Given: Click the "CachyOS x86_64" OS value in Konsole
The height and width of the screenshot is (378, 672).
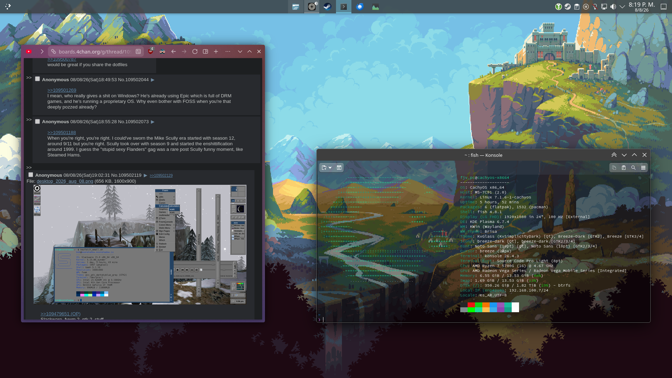Looking at the screenshot, I should click(x=487, y=188).
